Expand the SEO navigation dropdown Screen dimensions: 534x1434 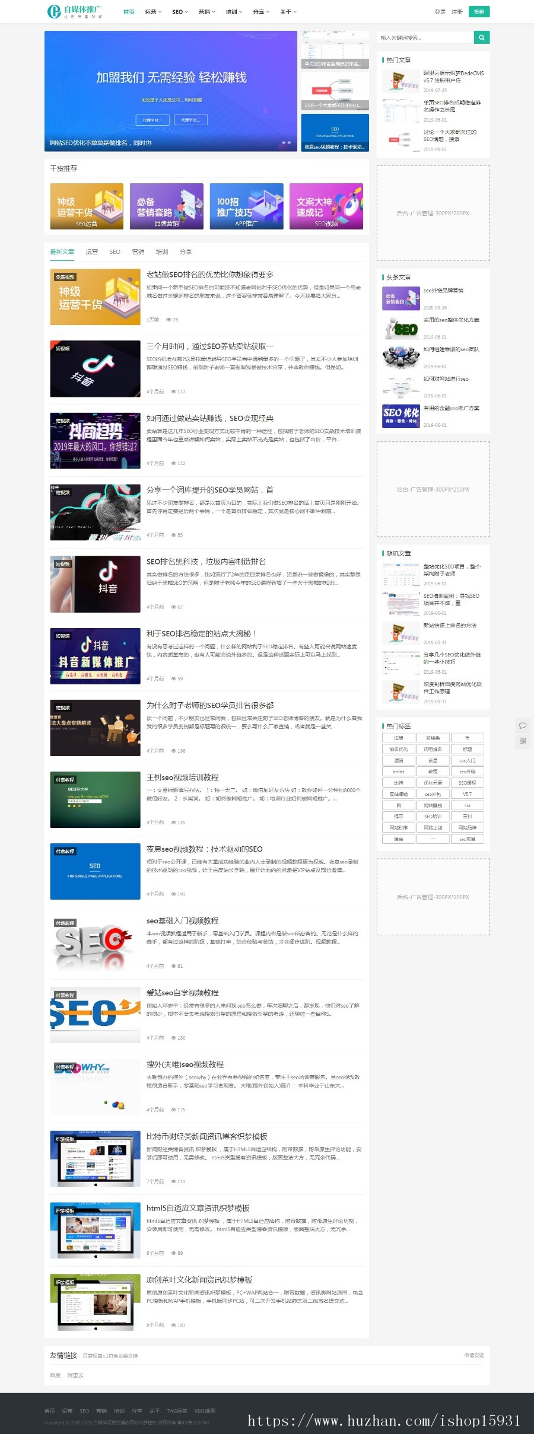pos(180,12)
